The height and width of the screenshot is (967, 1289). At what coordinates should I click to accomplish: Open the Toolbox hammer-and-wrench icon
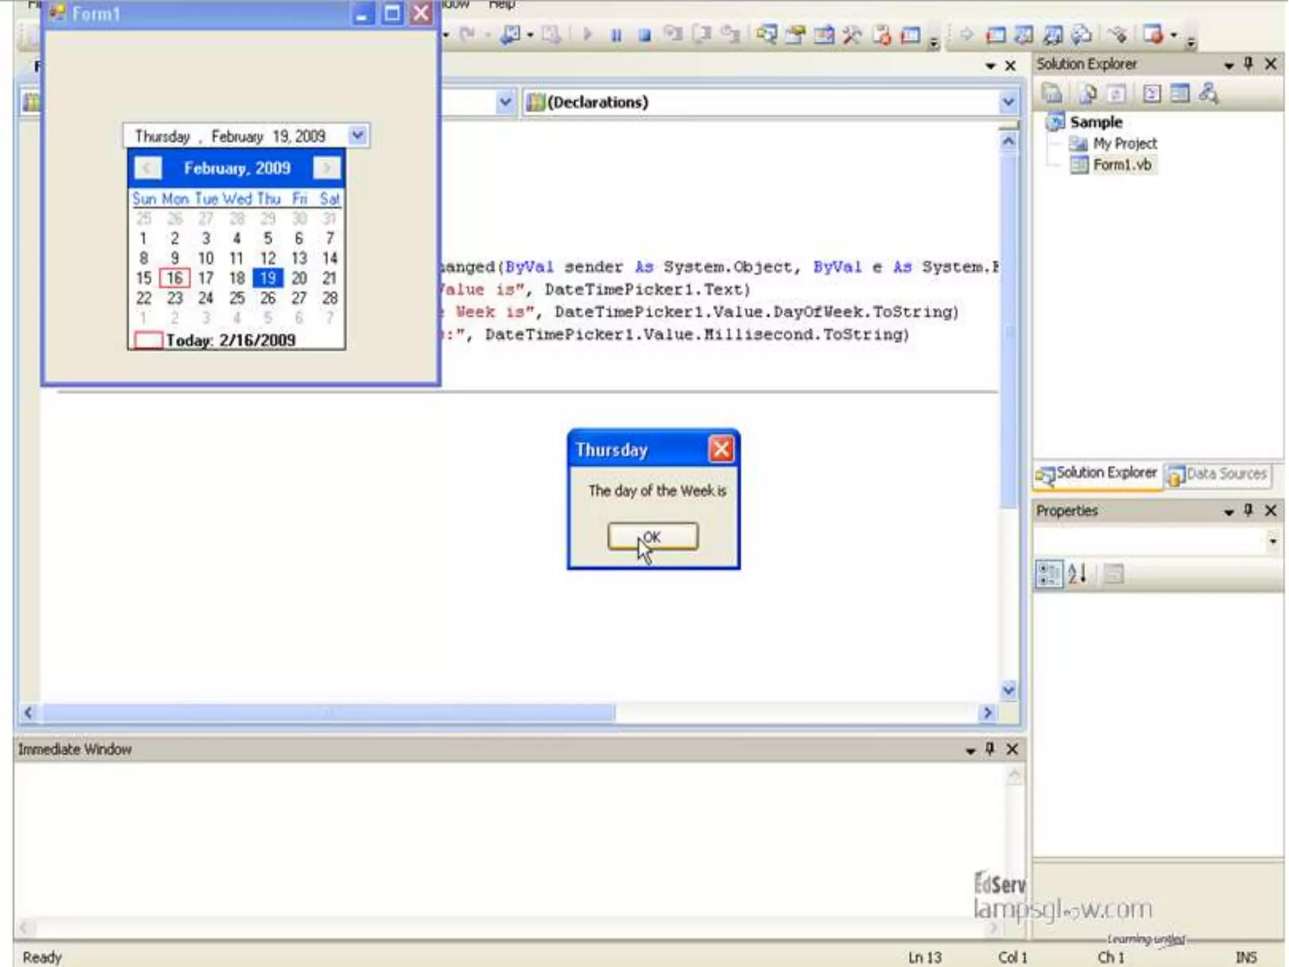852,35
